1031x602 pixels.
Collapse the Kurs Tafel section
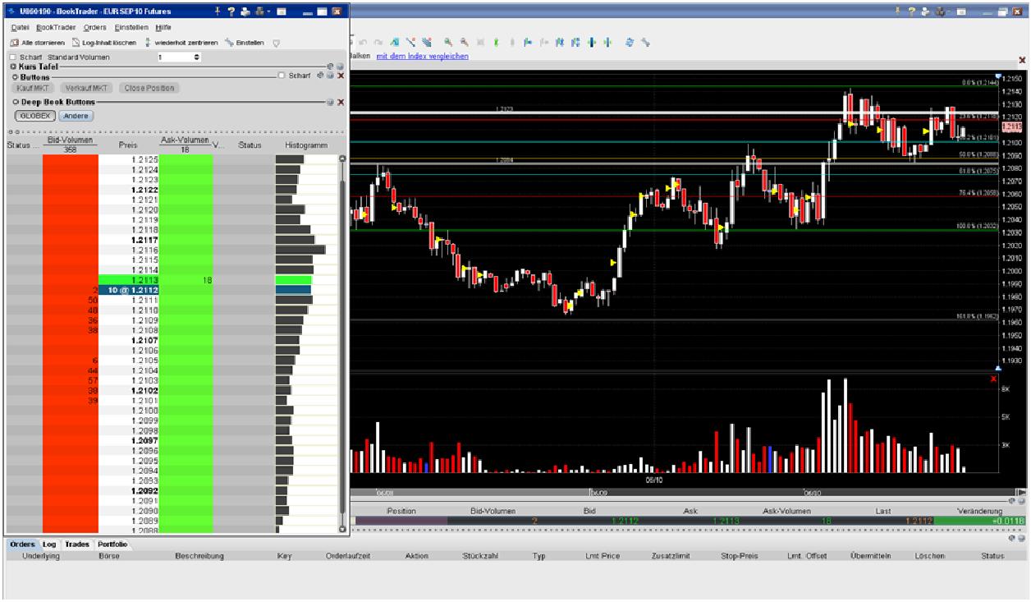pos(13,66)
